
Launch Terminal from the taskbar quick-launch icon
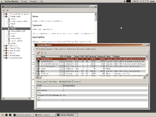[6, 115]
